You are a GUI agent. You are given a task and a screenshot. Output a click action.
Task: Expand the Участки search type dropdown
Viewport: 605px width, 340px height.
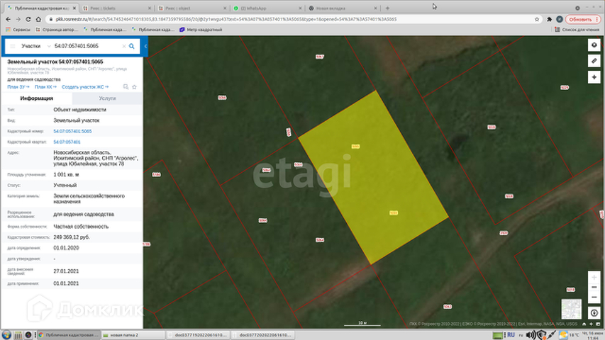pos(35,46)
